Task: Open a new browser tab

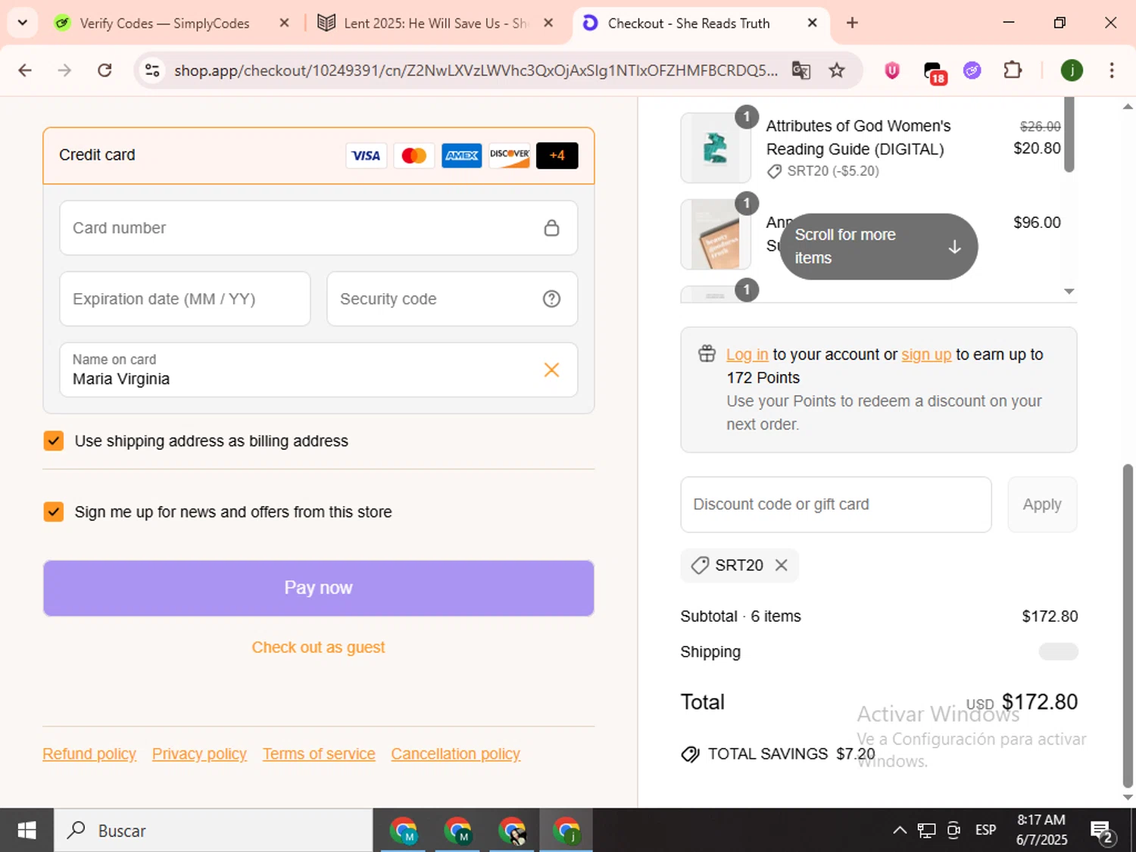Action: [852, 23]
